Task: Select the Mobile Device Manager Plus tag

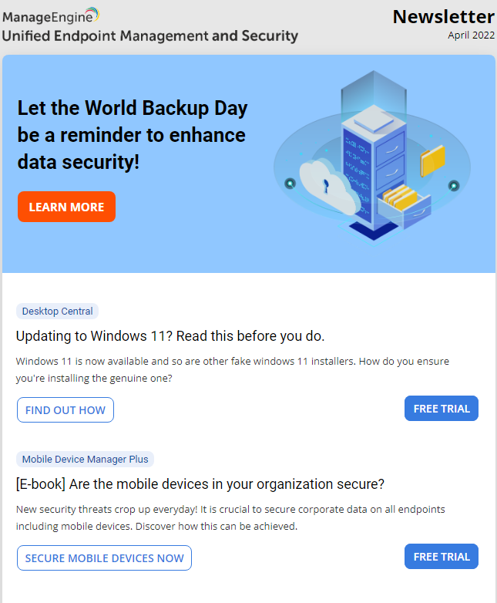Action: [85, 460]
